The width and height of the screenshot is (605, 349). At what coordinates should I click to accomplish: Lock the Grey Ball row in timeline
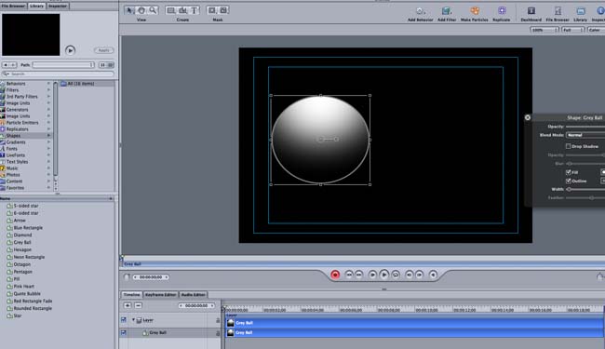pyautogui.click(x=218, y=333)
